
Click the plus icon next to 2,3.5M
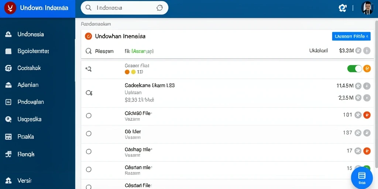(367, 97)
